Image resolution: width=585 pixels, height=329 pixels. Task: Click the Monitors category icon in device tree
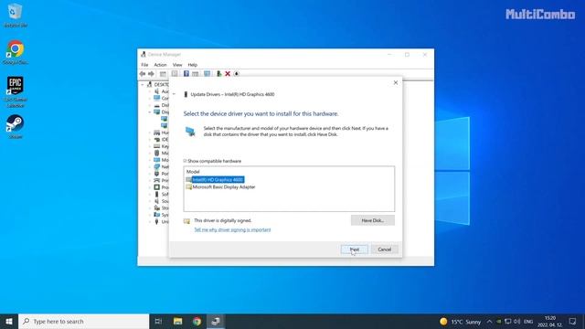click(156, 160)
